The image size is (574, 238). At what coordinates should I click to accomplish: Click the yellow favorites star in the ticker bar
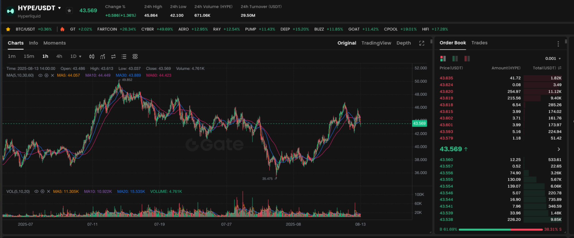pyautogui.click(x=8, y=29)
